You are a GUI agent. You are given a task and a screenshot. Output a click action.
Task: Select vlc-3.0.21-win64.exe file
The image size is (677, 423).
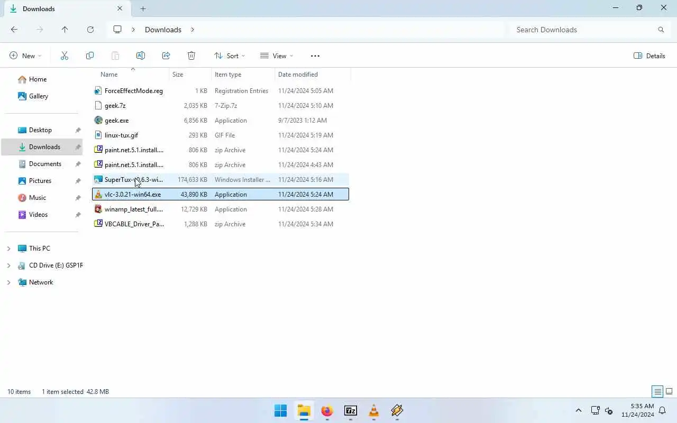(x=221, y=195)
